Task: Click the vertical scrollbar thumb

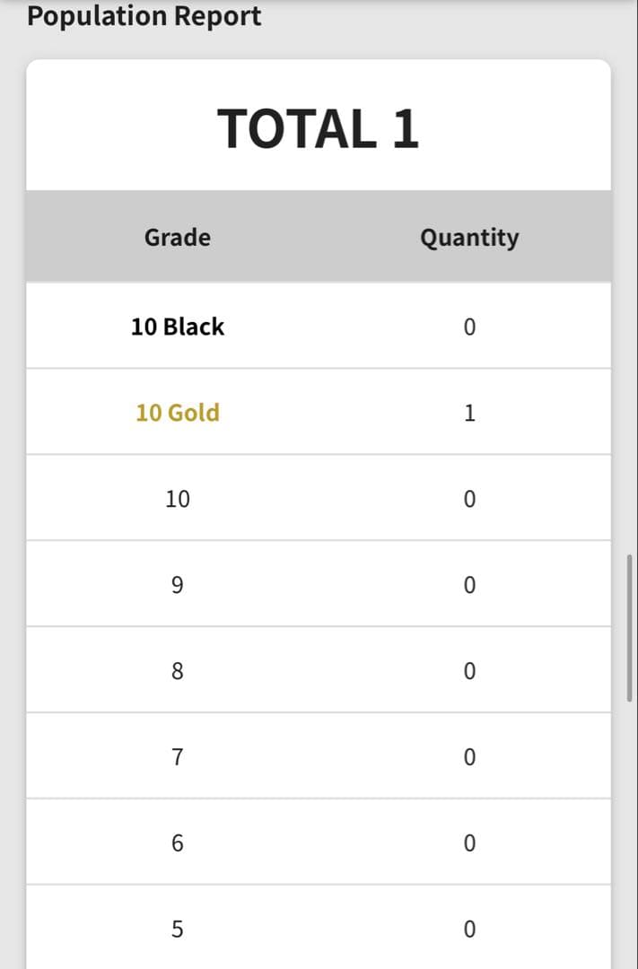Action: tap(630, 628)
